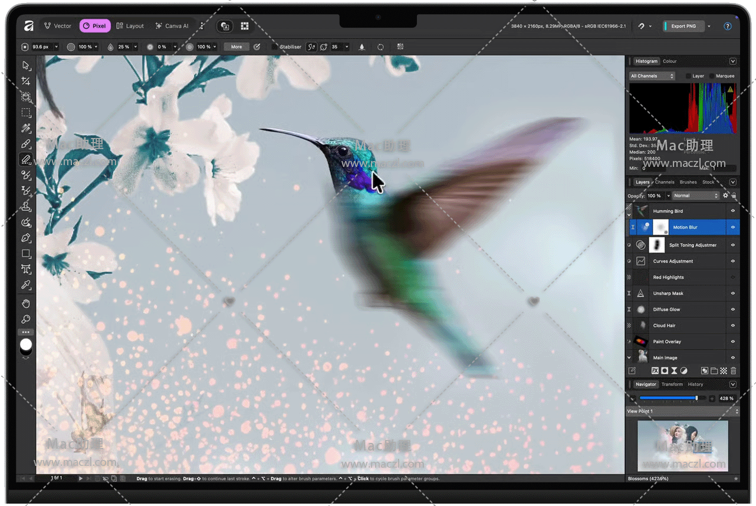The height and width of the screenshot is (506, 756).
Task: Switch to the Channels tab
Action: tap(665, 182)
